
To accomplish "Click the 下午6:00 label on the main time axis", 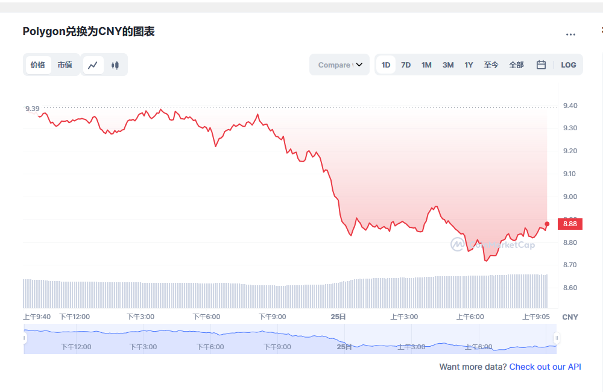I will coord(206,317).
